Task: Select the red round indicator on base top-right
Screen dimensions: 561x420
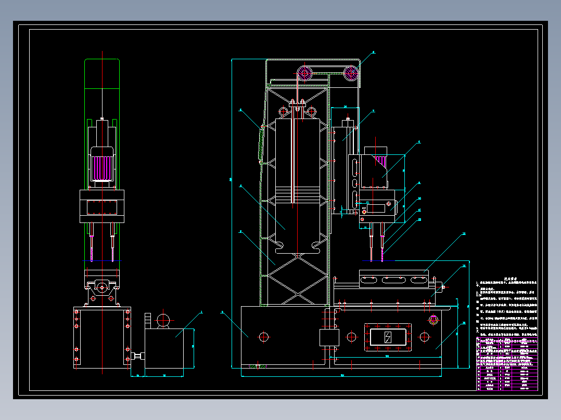Action: [433, 319]
